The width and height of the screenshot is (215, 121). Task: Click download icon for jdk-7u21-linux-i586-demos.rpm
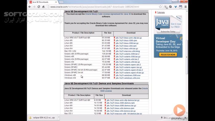coord(105,103)
